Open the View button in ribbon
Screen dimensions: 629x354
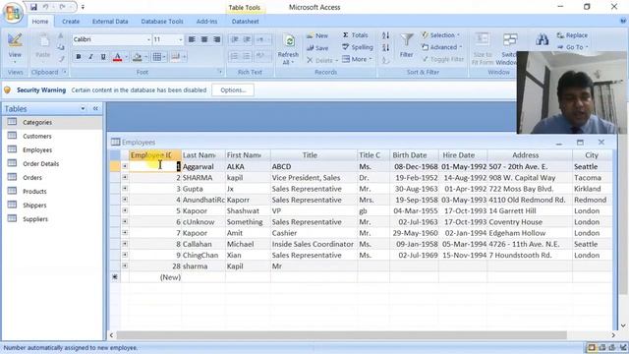[x=15, y=47]
